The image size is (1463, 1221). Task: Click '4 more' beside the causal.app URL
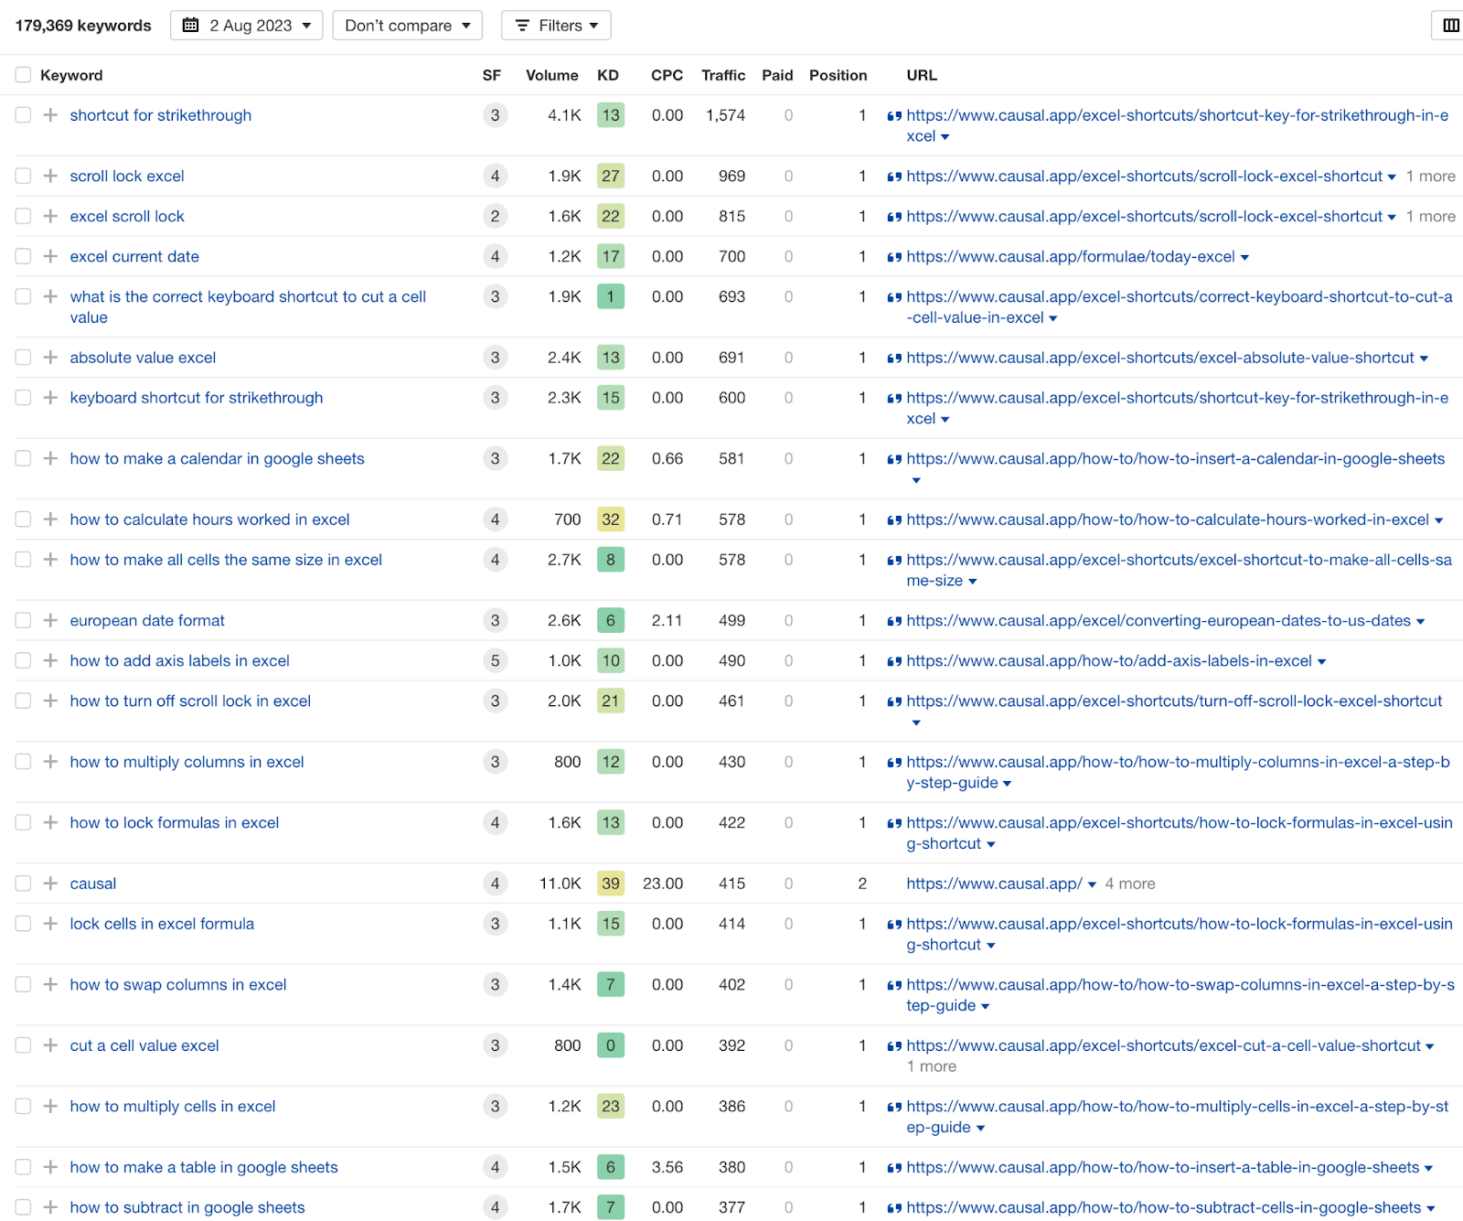click(1130, 884)
